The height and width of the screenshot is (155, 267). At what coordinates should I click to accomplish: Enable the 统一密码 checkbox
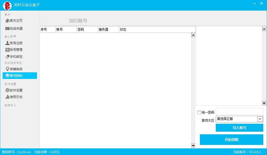click(x=199, y=112)
